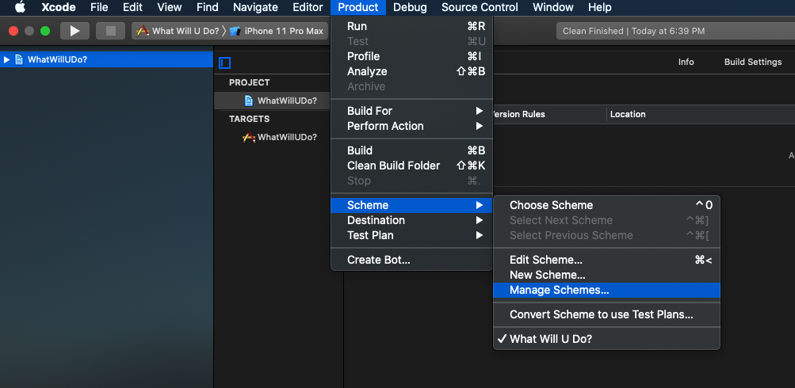795x388 pixels.
Task: Switch to the Build Settings tab
Action: coord(753,62)
